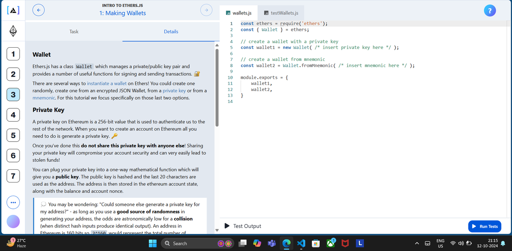Open McAfee from the taskbar
The width and height of the screenshot is (512, 251).
[346, 243]
